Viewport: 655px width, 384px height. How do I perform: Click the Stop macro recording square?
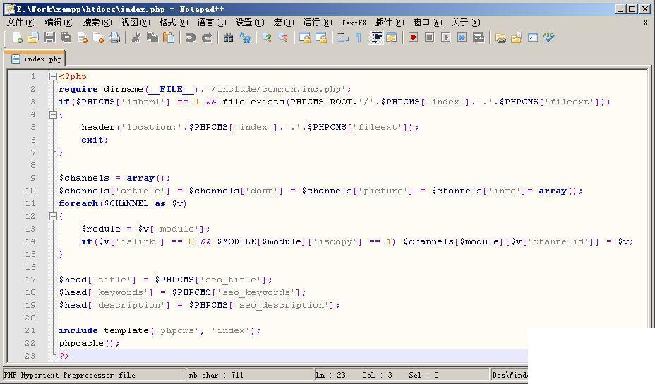coord(429,38)
